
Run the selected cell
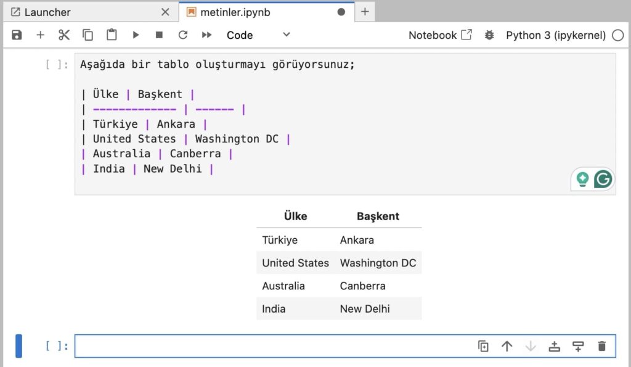click(x=136, y=35)
